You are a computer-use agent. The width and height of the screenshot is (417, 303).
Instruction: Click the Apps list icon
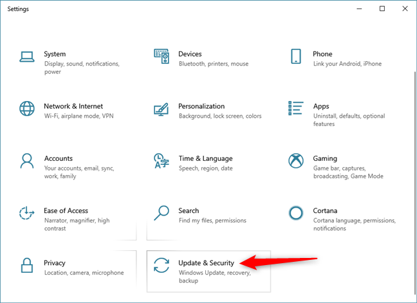point(295,108)
